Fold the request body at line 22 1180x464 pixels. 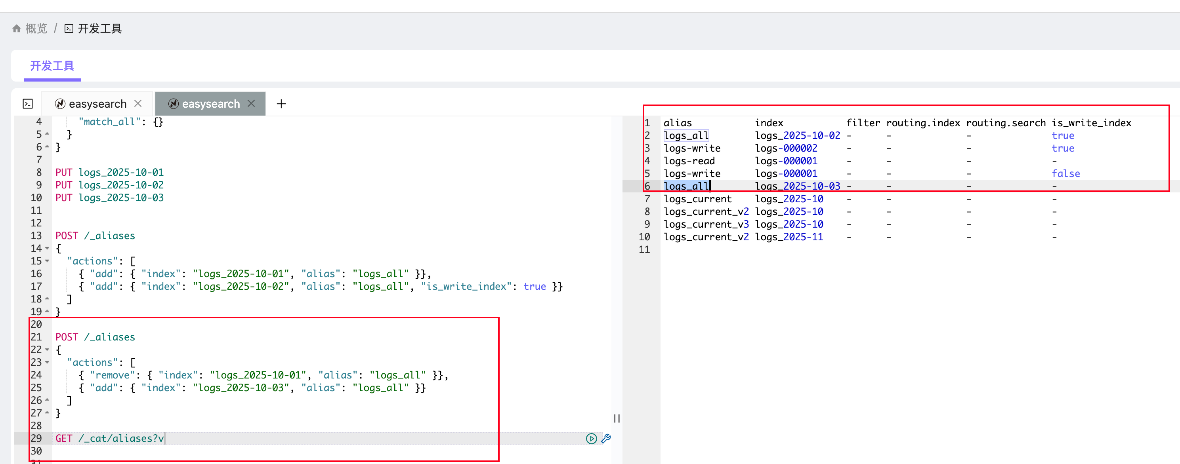(47, 350)
